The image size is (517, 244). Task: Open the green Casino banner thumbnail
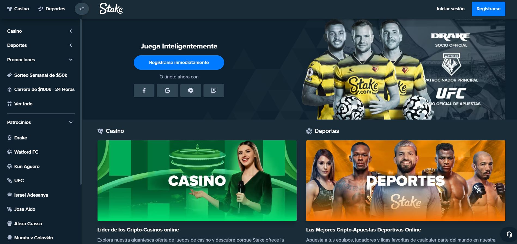tap(197, 181)
